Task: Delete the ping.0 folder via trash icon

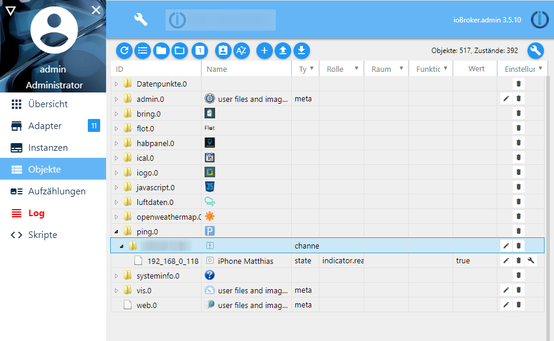Action: pos(519,231)
